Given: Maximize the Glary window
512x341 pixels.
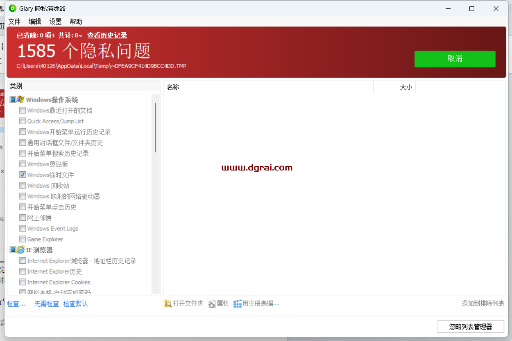Looking at the screenshot, I should click(472, 9).
